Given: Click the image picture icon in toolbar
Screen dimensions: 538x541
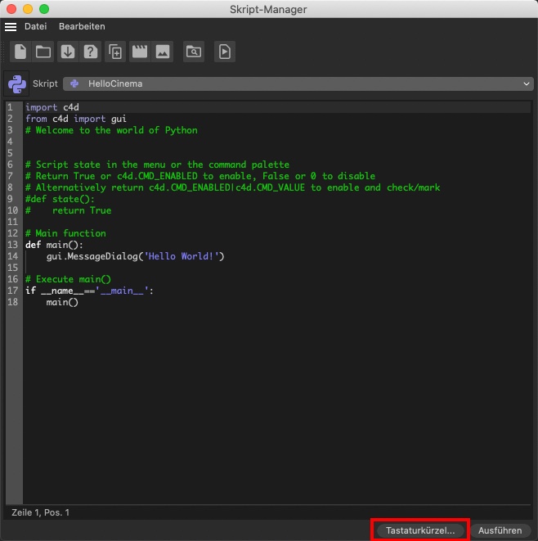Looking at the screenshot, I should pos(163,52).
